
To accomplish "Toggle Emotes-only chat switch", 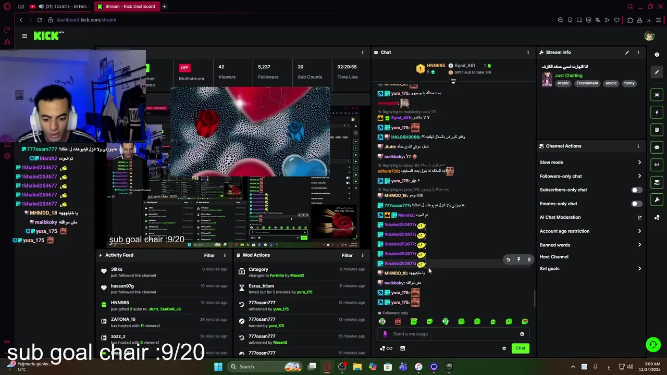I will 636,204.
